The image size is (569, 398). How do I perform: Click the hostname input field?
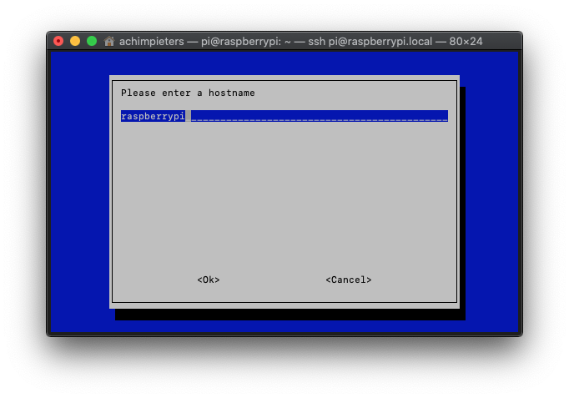pos(284,116)
